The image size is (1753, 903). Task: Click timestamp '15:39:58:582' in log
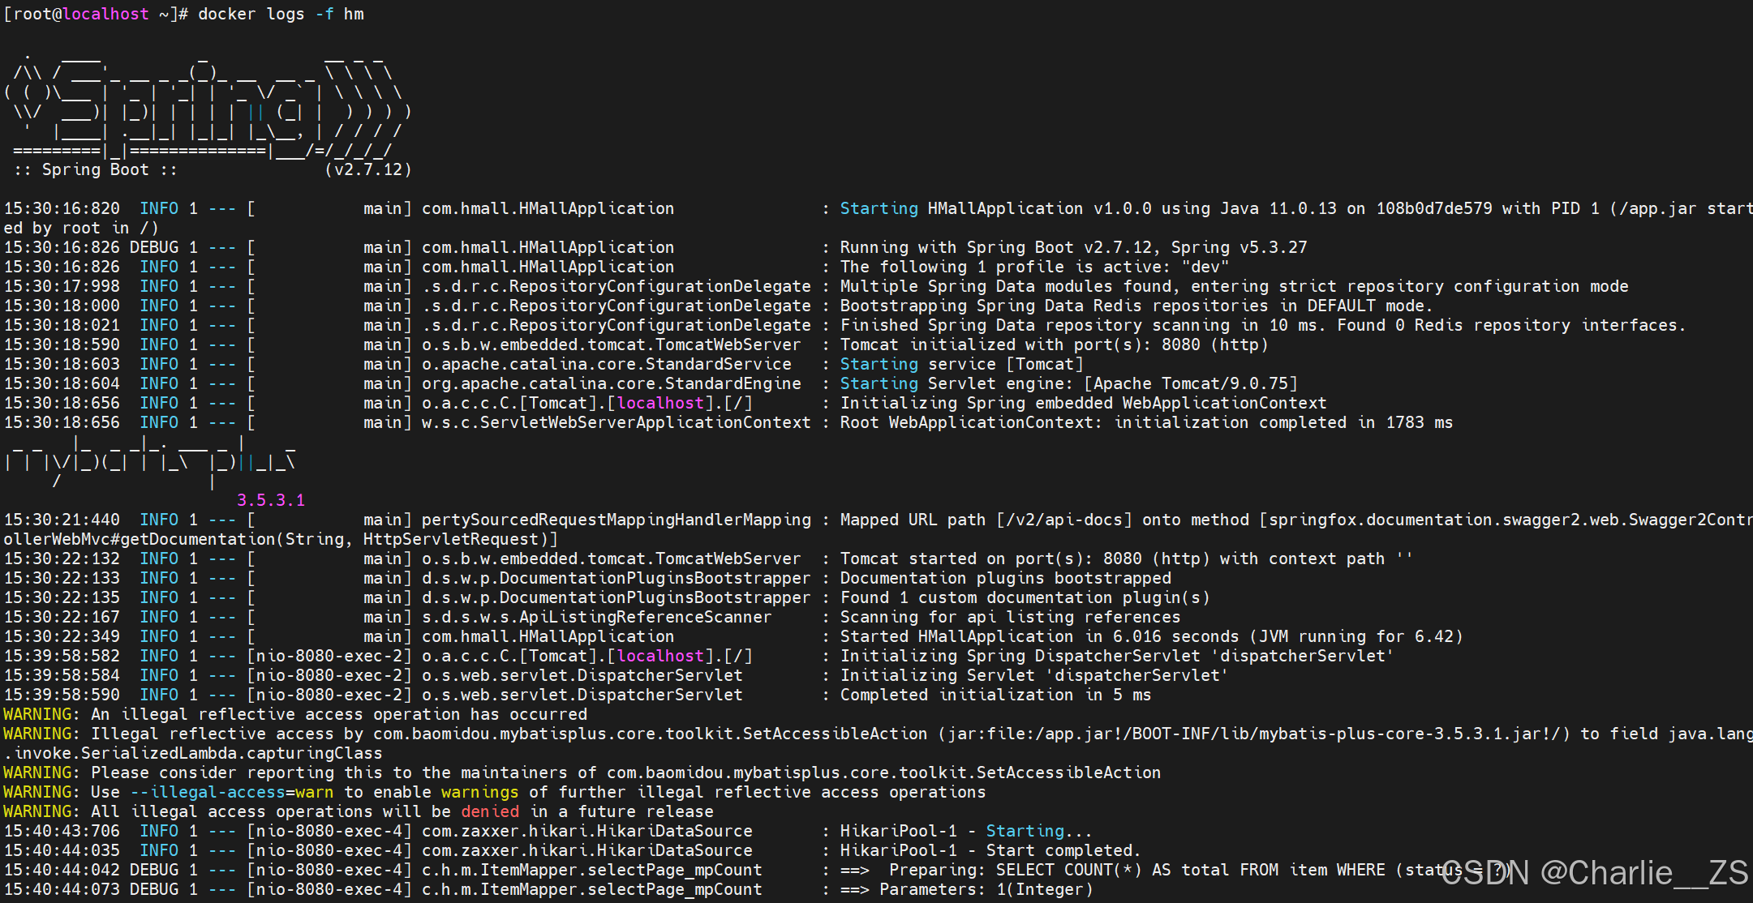[62, 656]
